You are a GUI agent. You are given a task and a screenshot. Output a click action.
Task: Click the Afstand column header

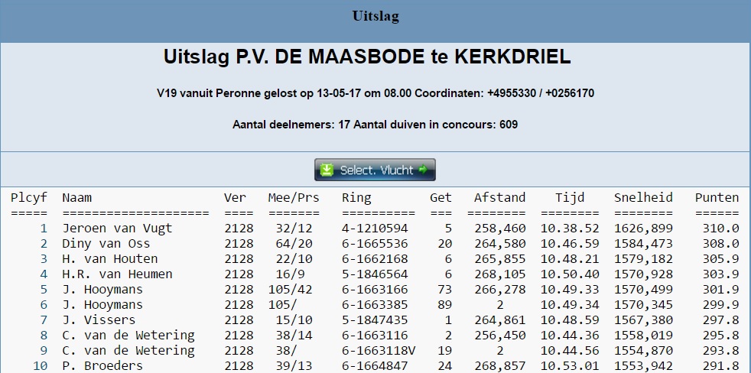(x=499, y=198)
